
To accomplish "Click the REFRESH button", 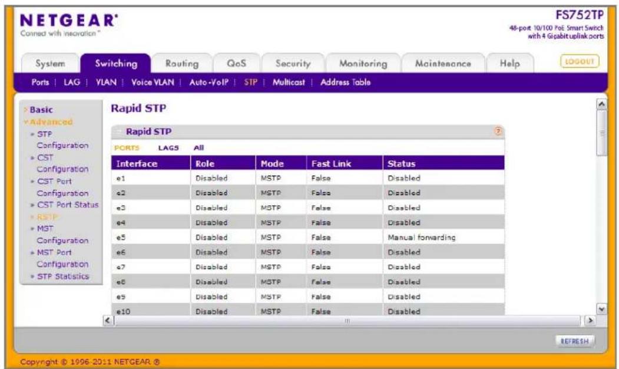I will click(x=575, y=341).
